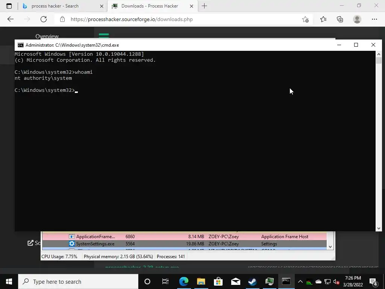385x289 pixels.
Task: Open the Edge tab actions menu icon
Action: pos(9,6)
